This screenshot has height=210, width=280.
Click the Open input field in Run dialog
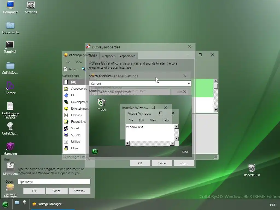pos(54,182)
